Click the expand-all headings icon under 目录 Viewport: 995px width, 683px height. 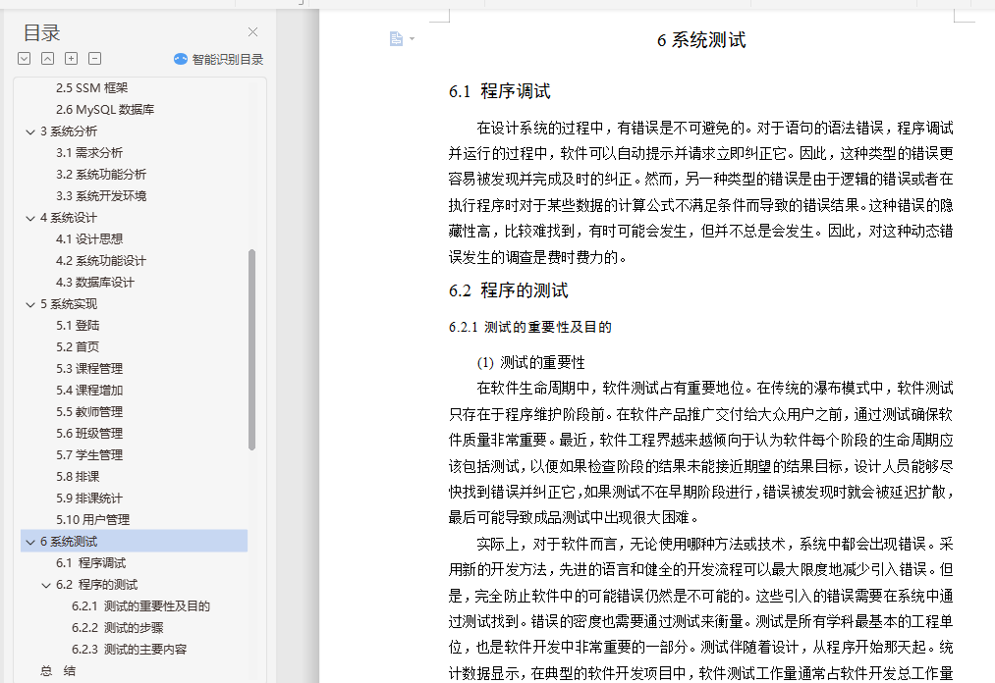[25, 59]
